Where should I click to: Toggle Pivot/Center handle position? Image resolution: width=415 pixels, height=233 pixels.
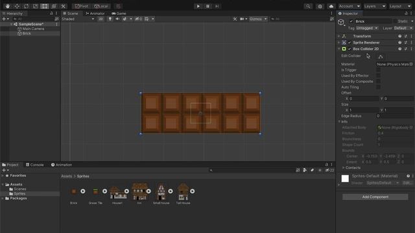(x=82, y=6)
